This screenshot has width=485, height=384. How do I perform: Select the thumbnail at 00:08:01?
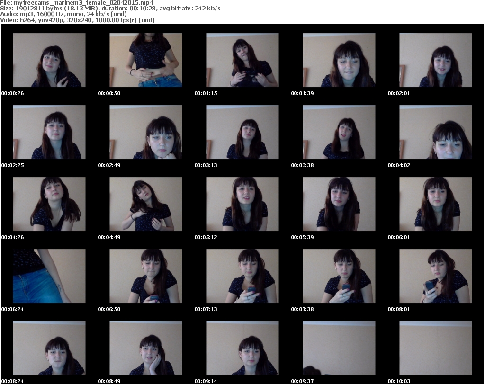click(436, 276)
